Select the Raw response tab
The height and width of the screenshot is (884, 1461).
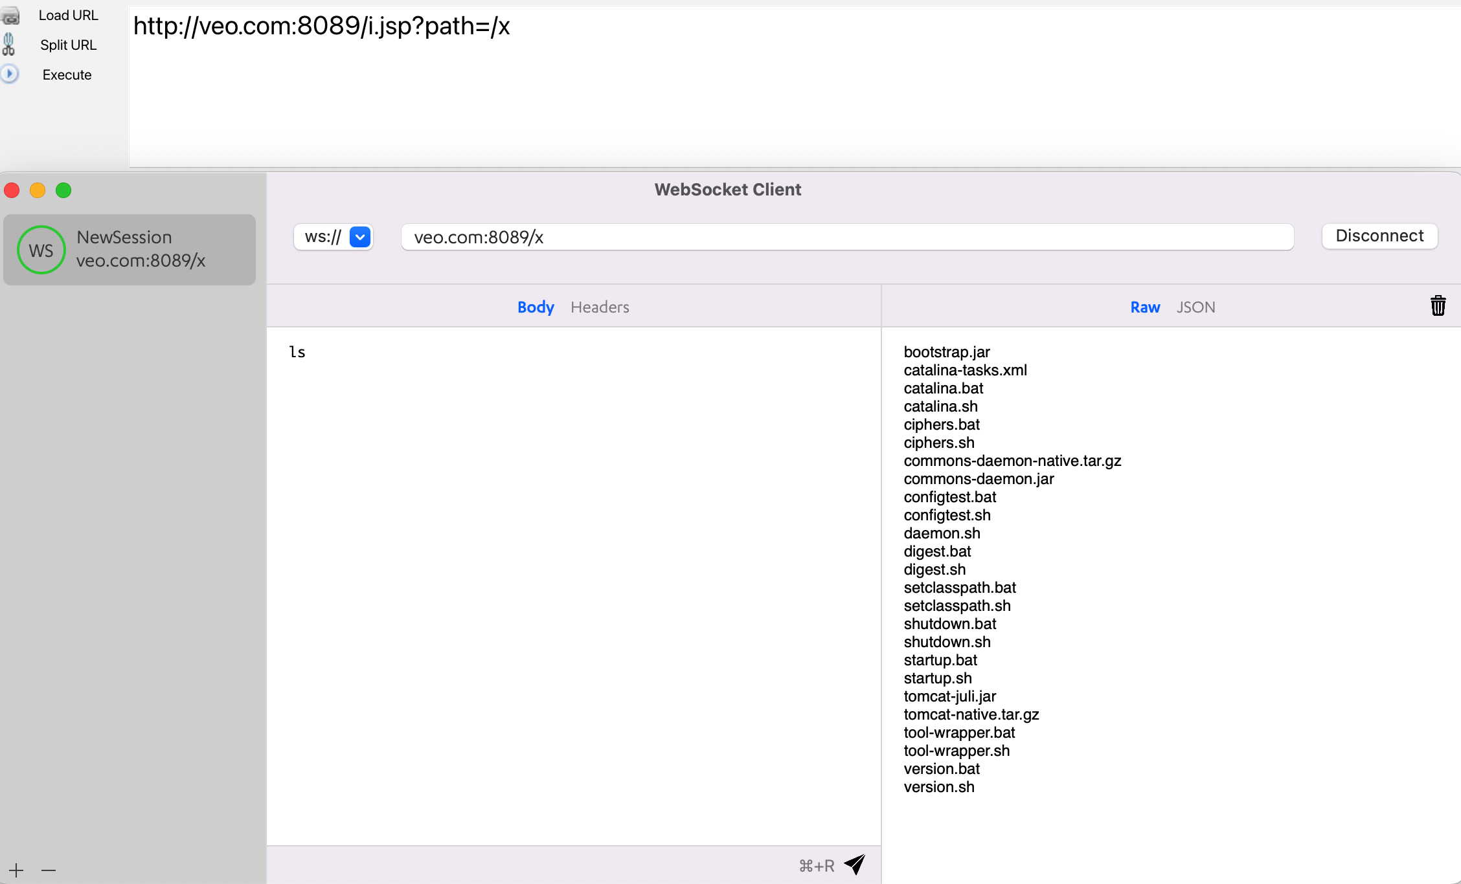pos(1145,307)
